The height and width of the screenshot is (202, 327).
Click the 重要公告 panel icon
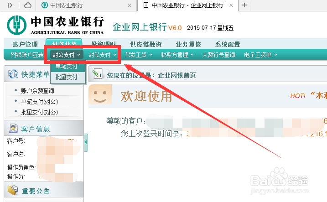point(13,190)
